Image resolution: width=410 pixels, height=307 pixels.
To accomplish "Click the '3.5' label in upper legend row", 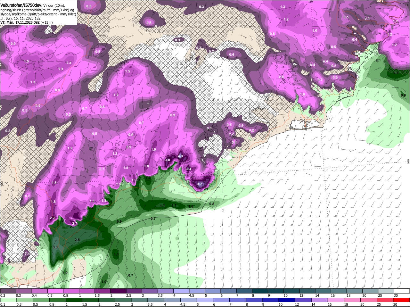I will (x=160, y=295).
